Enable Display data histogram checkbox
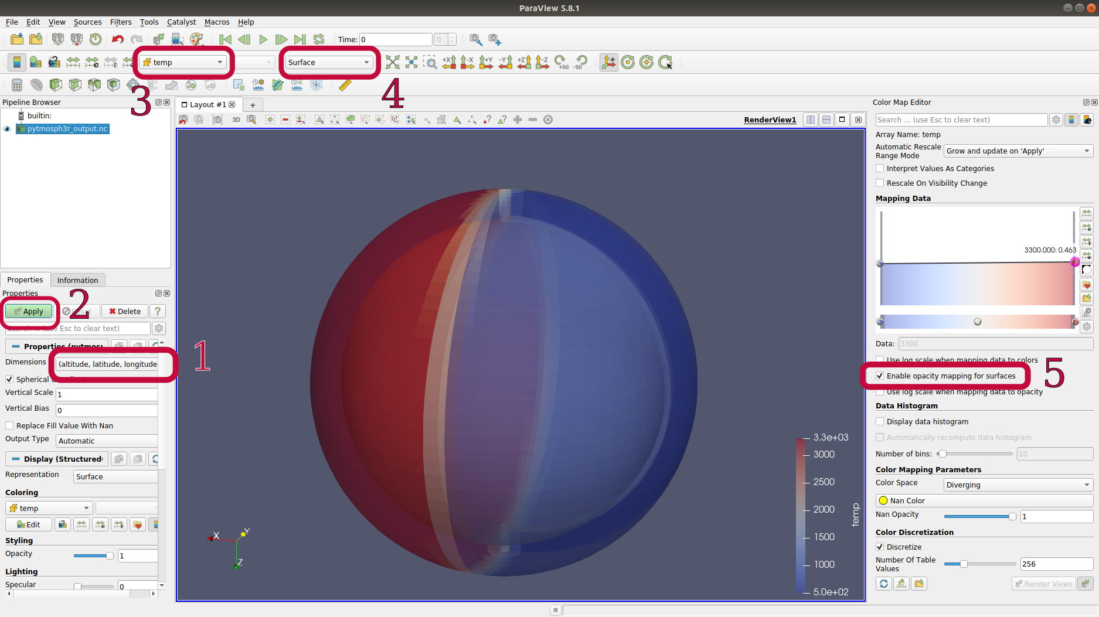1099x617 pixels. [880, 421]
